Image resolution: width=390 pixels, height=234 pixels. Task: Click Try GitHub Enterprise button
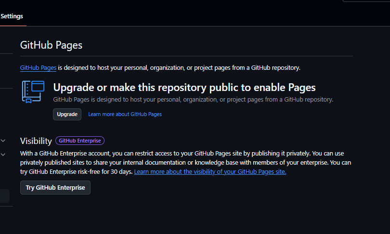55,187
